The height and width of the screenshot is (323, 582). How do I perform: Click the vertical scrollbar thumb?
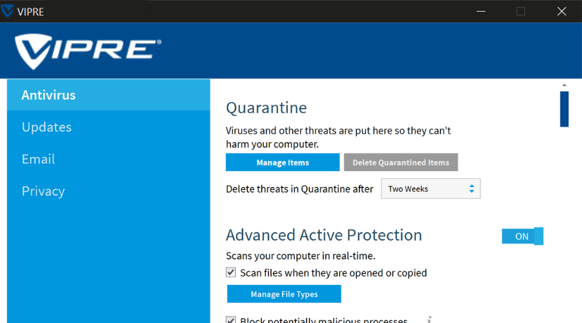[x=564, y=109]
